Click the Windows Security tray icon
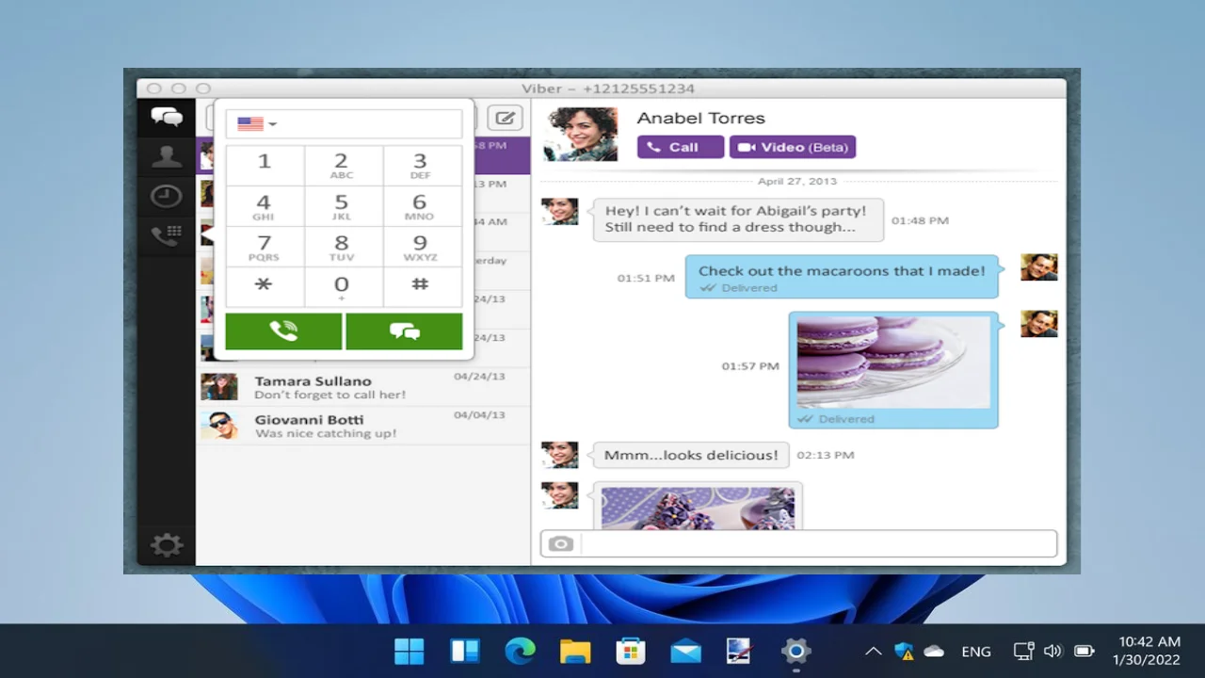Image resolution: width=1205 pixels, height=678 pixels. [904, 651]
